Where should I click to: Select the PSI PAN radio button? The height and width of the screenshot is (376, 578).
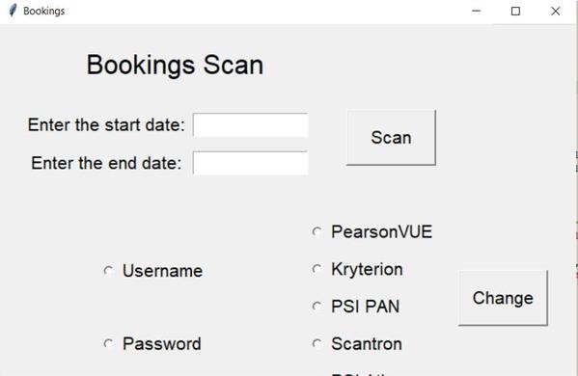click(317, 307)
